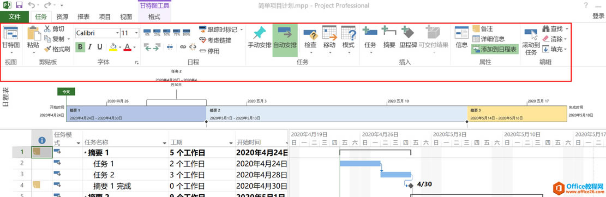Viewport: 606px width, 197px height.
Task: Select the Auto Schedule (自动安排) button
Action: [285, 40]
